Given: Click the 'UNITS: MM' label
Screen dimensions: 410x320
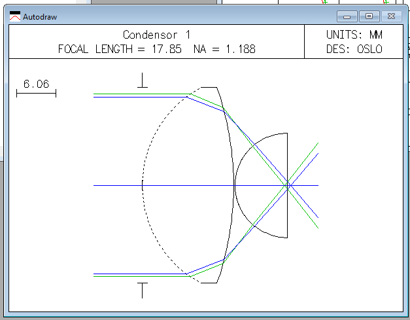Looking at the screenshot, I should pos(354,35).
